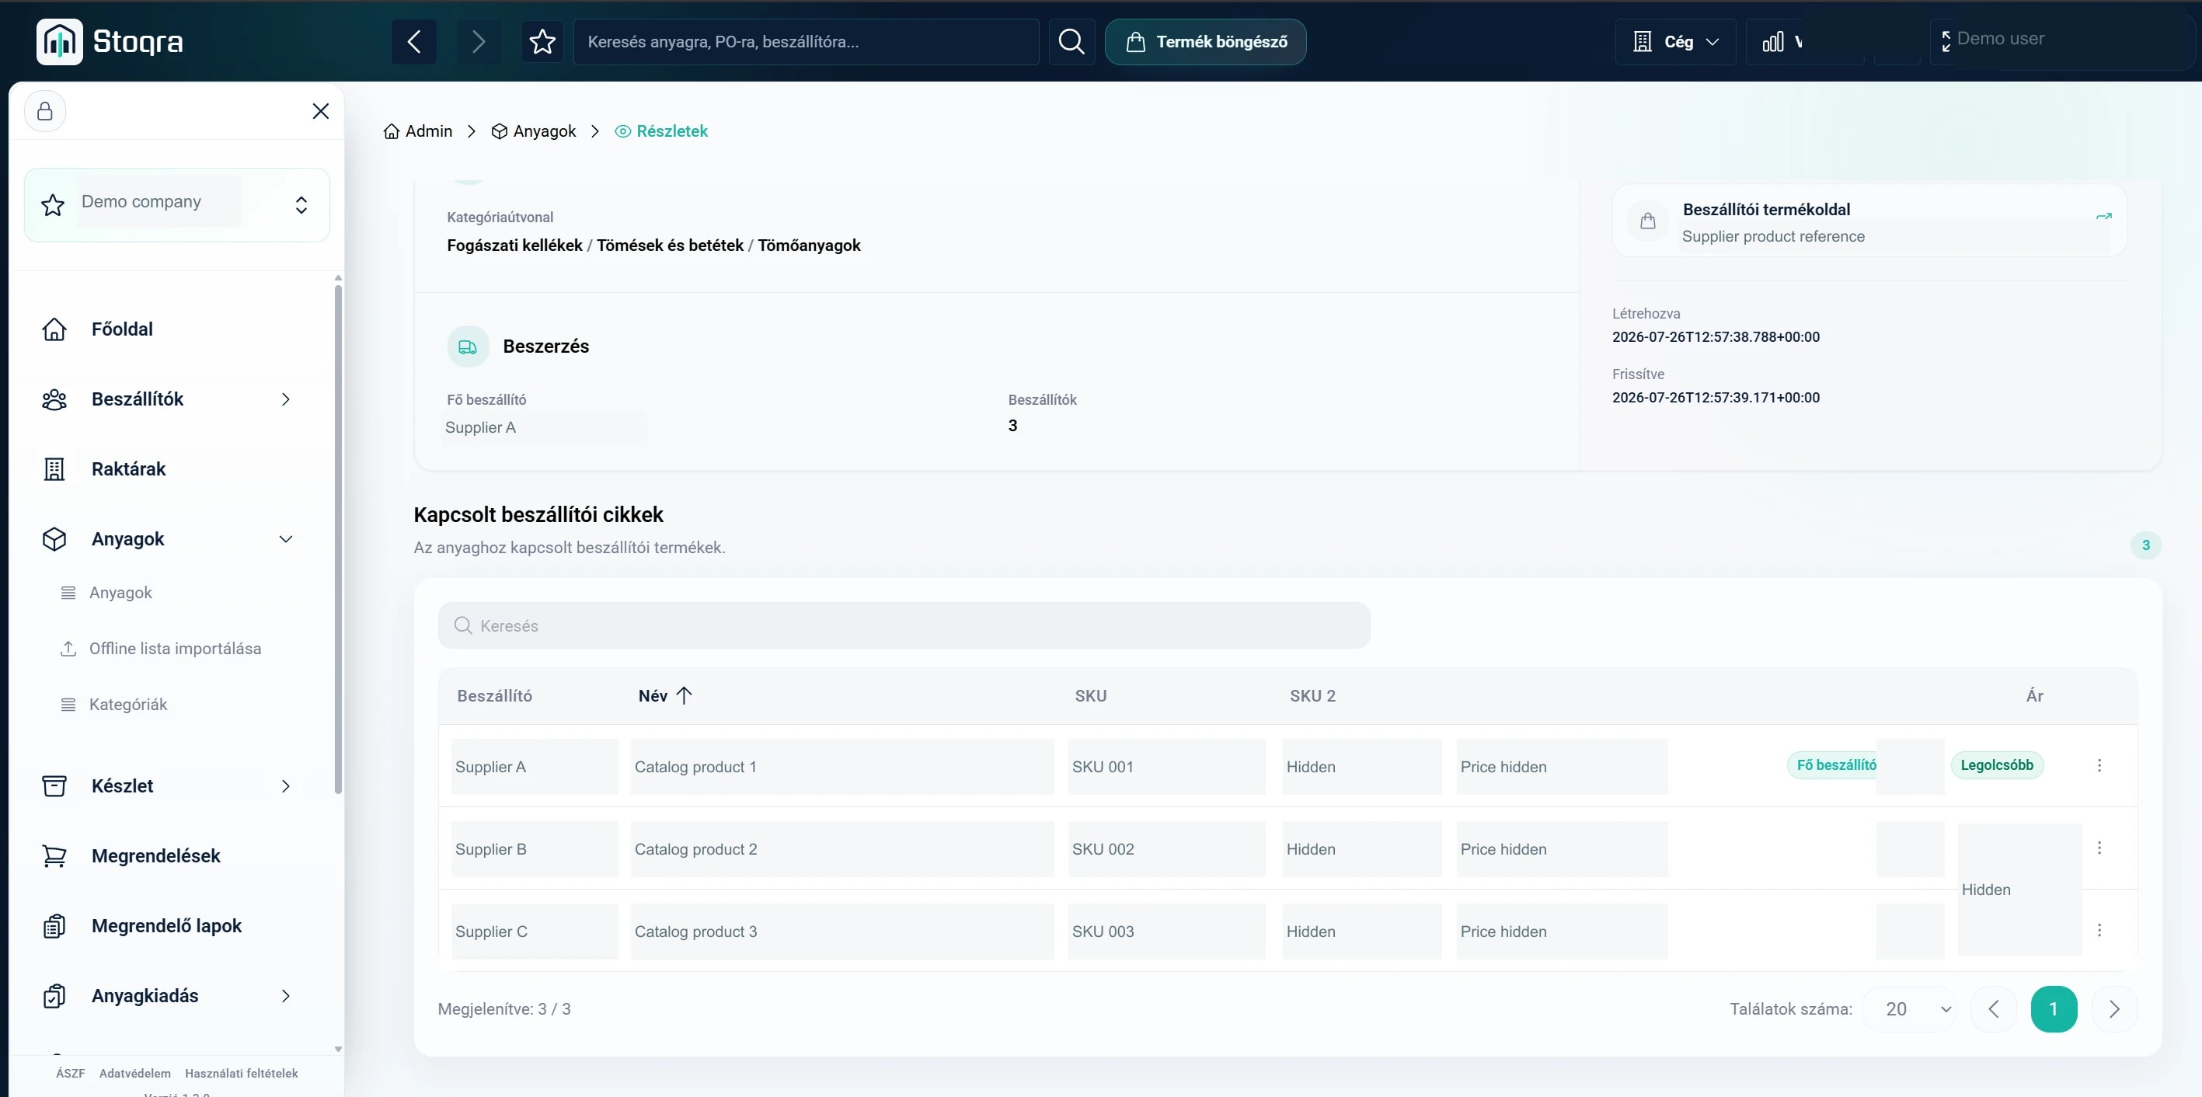
Task: Close the sidebar with the X icon
Action: [321, 111]
